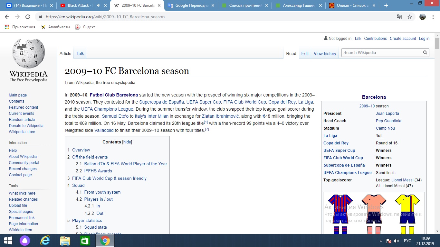The height and width of the screenshot is (247, 440).
Task: Click the browser forward arrow
Action: click(17, 17)
